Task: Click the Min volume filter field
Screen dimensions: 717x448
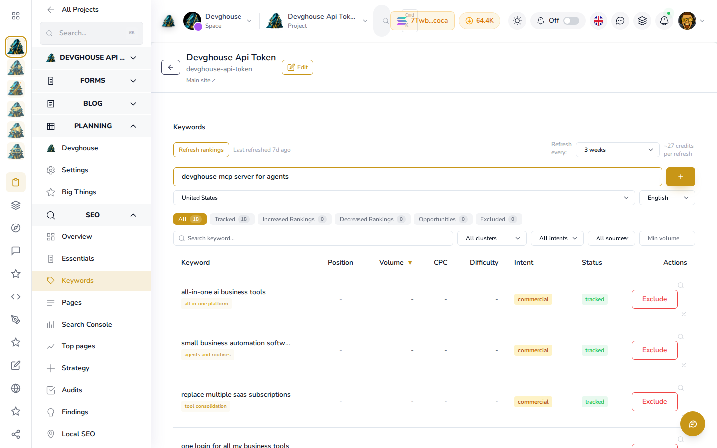Action: (x=667, y=238)
